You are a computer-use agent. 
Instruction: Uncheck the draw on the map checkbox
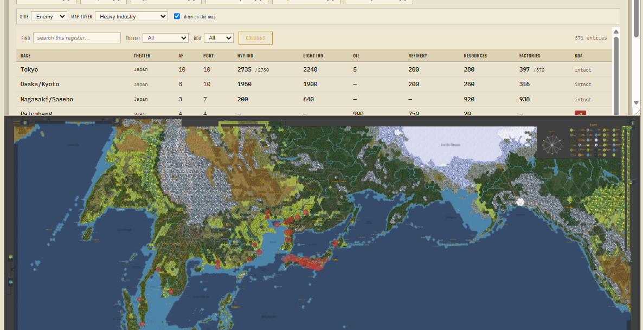[177, 16]
